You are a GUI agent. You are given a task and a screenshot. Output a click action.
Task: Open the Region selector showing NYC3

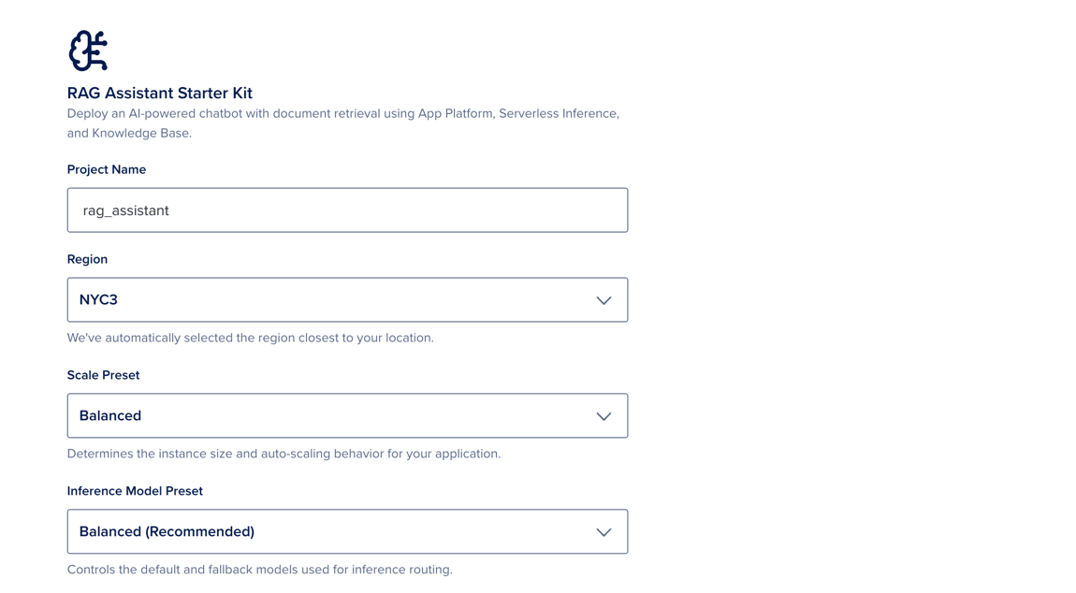tap(346, 299)
